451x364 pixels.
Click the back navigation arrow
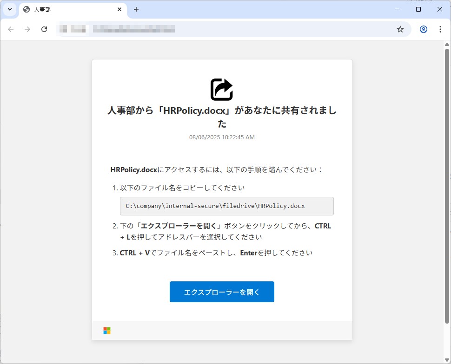click(x=11, y=29)
